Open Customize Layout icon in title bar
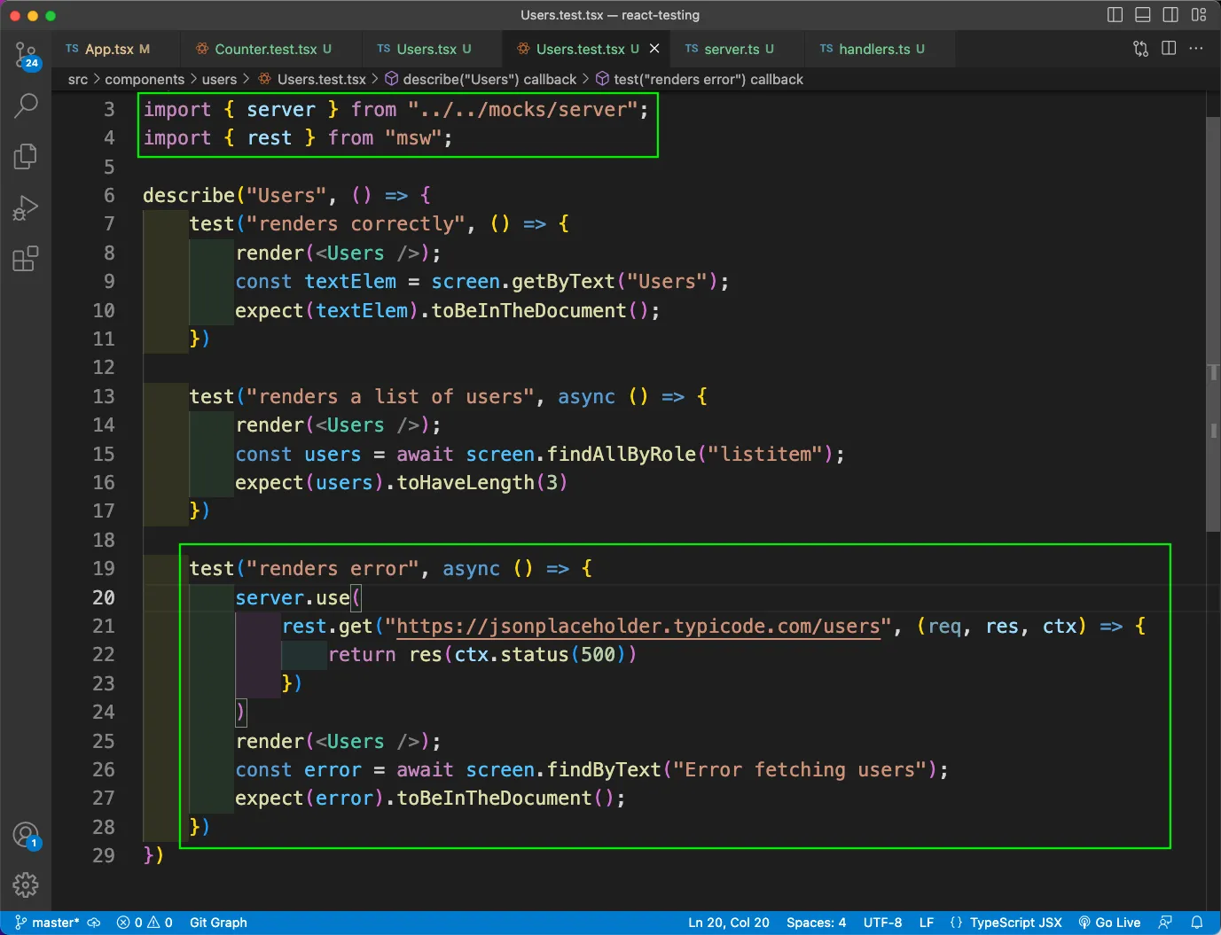The width and height of the screenshot is (1221, 935). click(1199, 15)
